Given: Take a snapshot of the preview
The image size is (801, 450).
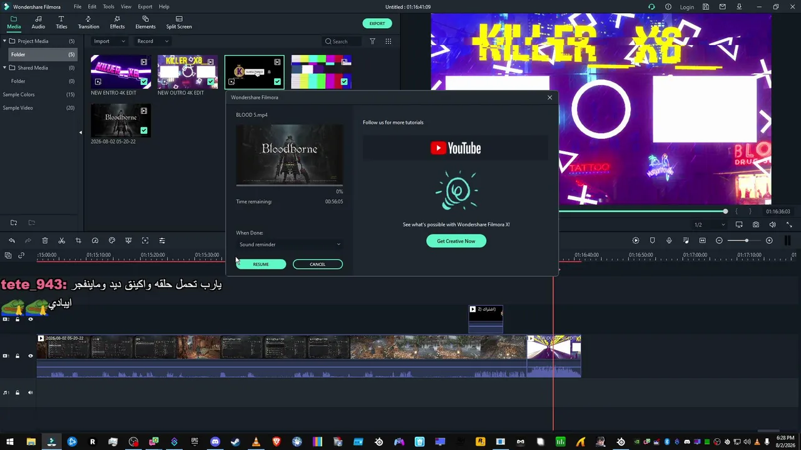Looking at the screenshot, I should click(x=756, y=224).
